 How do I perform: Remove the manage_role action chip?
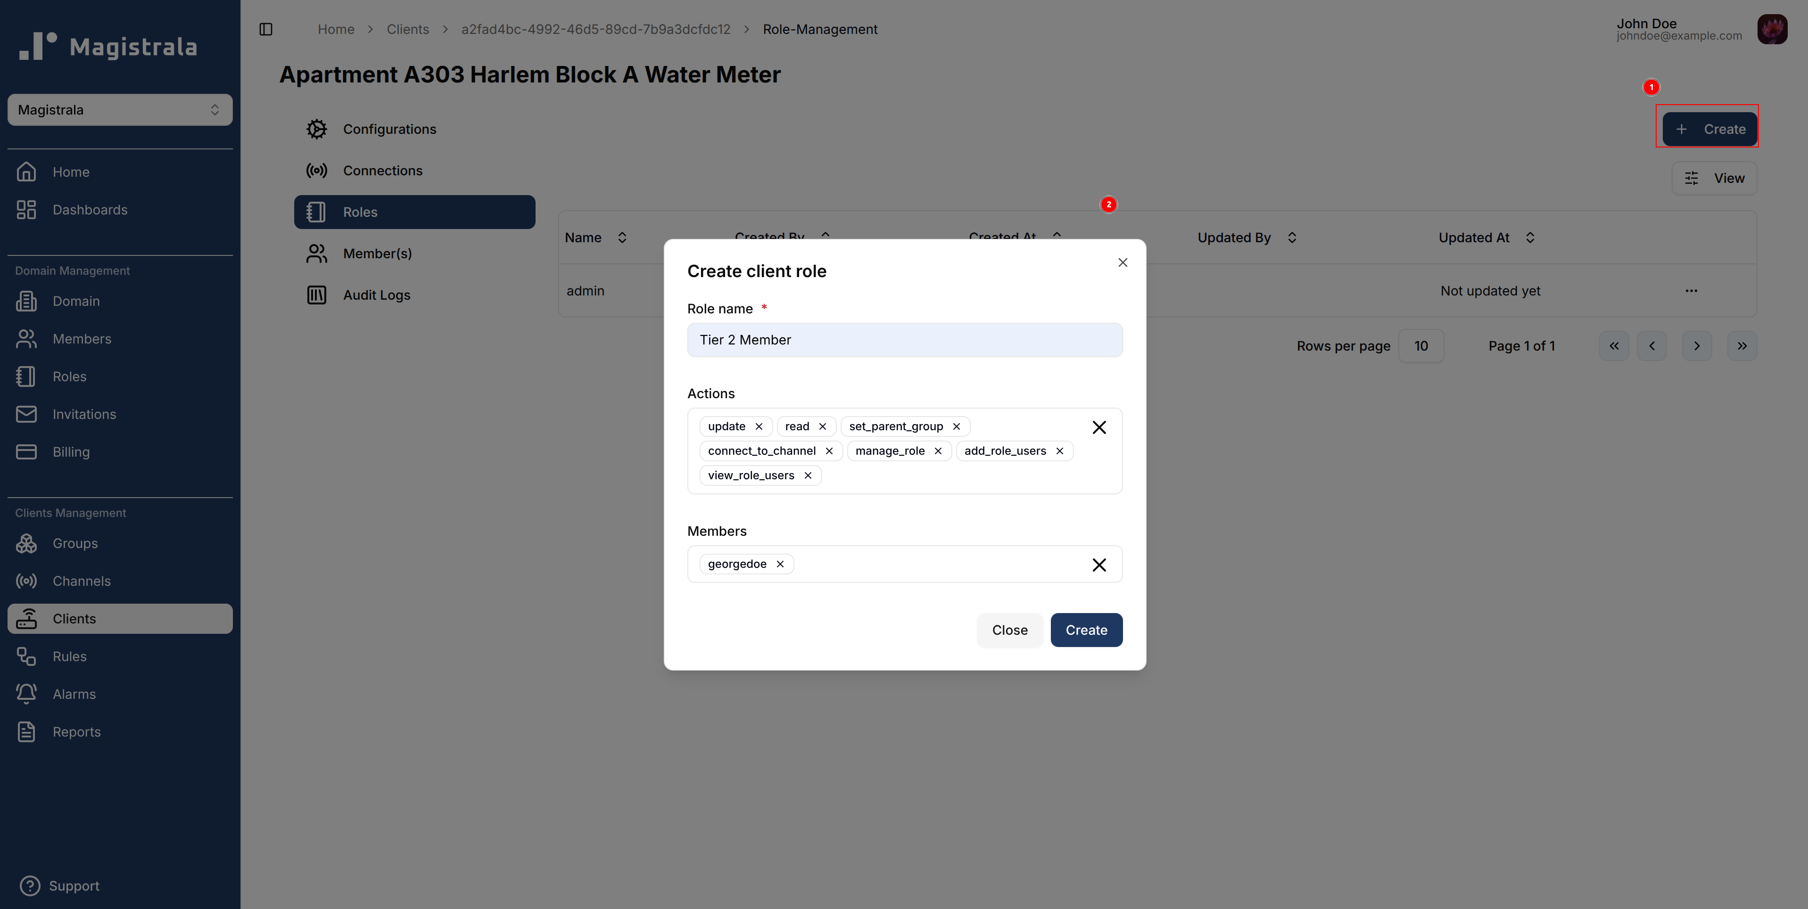click(938, 451)
